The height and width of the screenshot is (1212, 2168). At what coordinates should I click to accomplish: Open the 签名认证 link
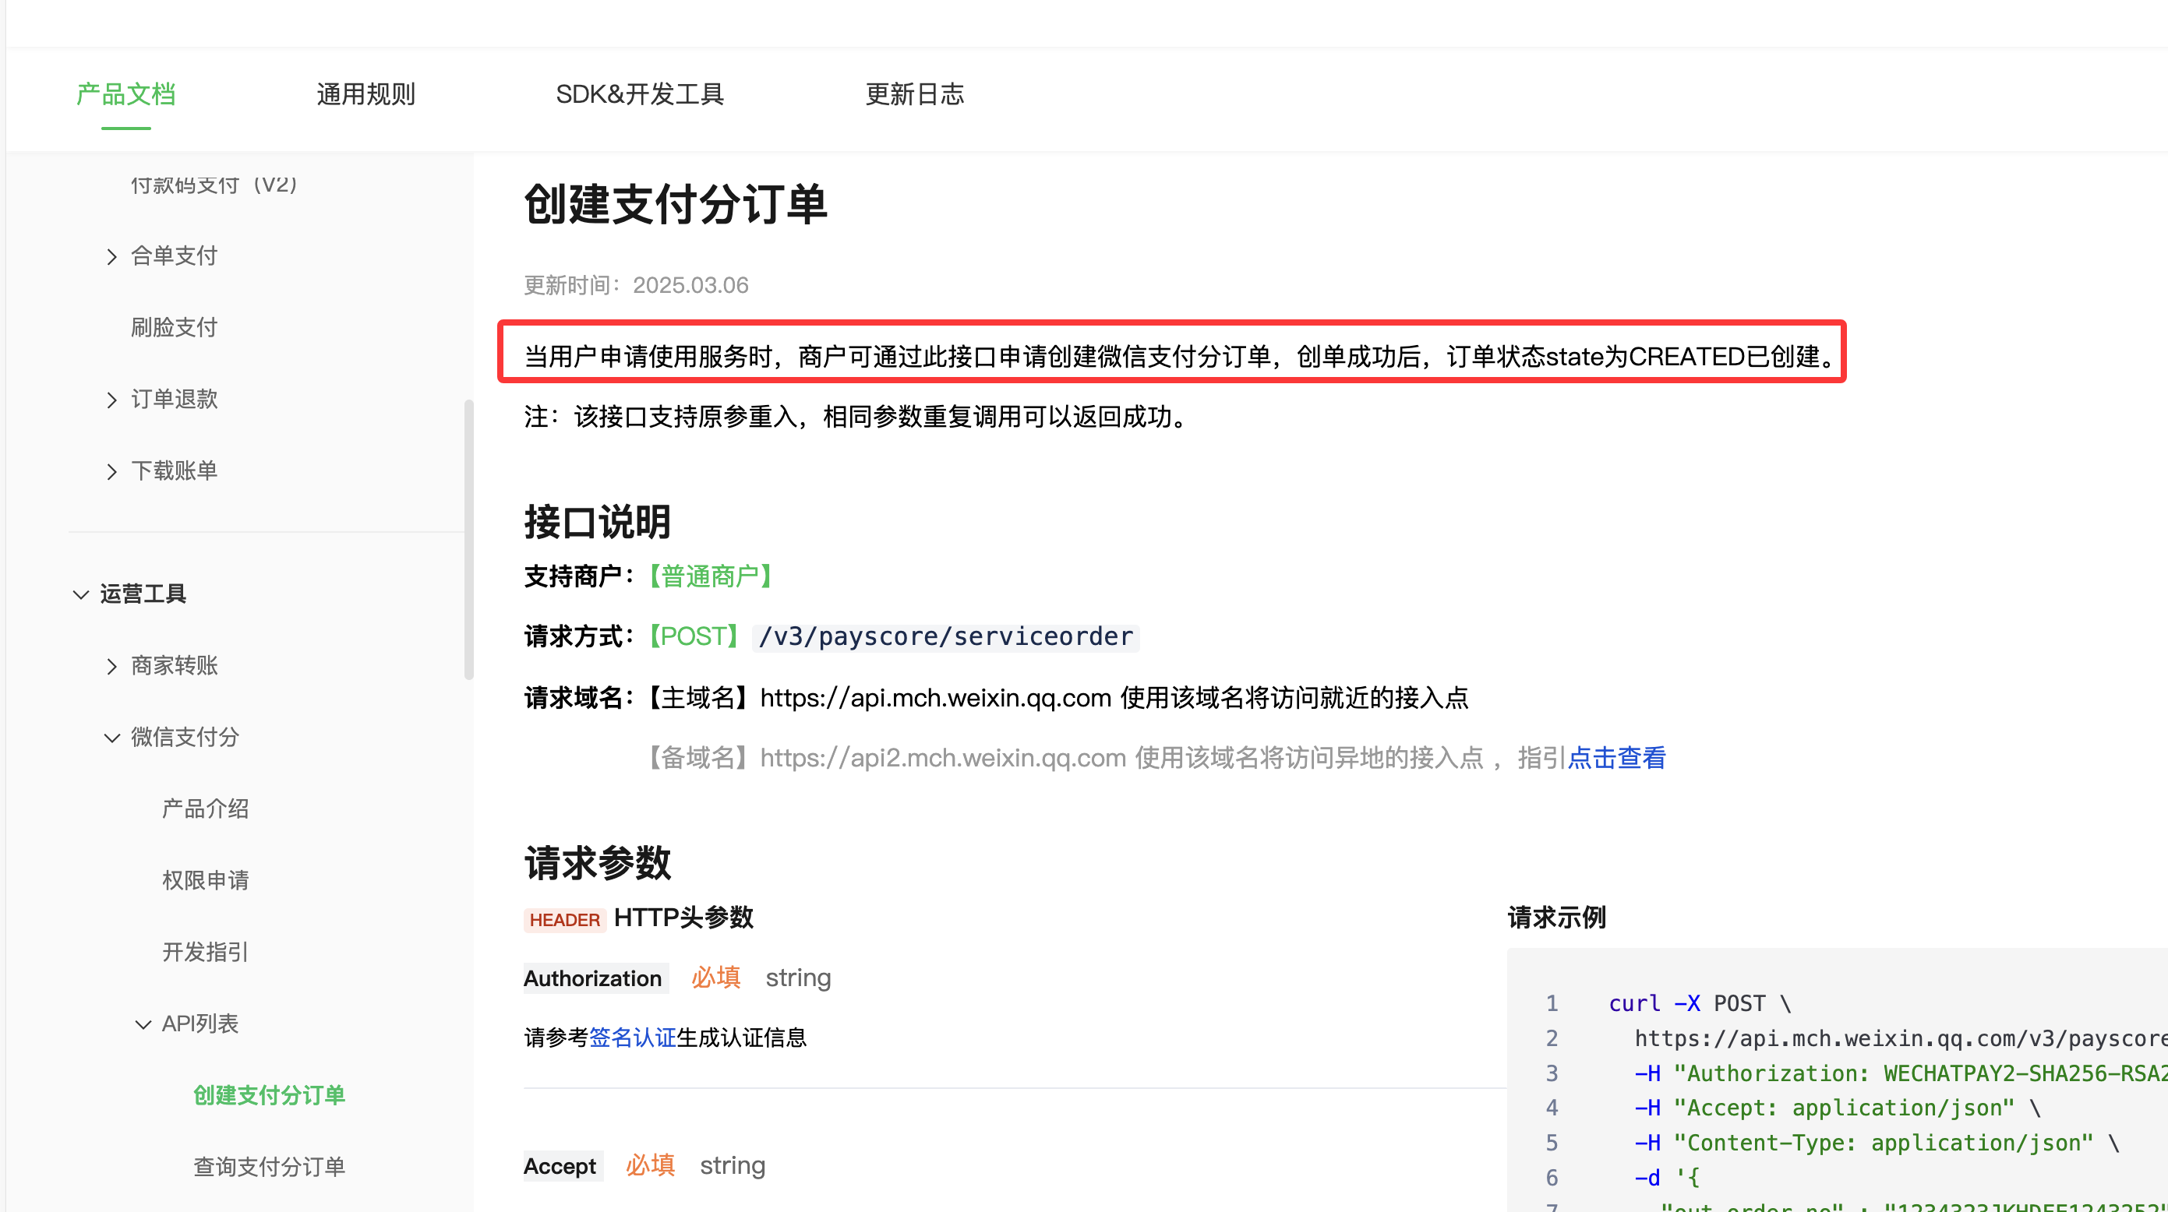pos(632,1037)
